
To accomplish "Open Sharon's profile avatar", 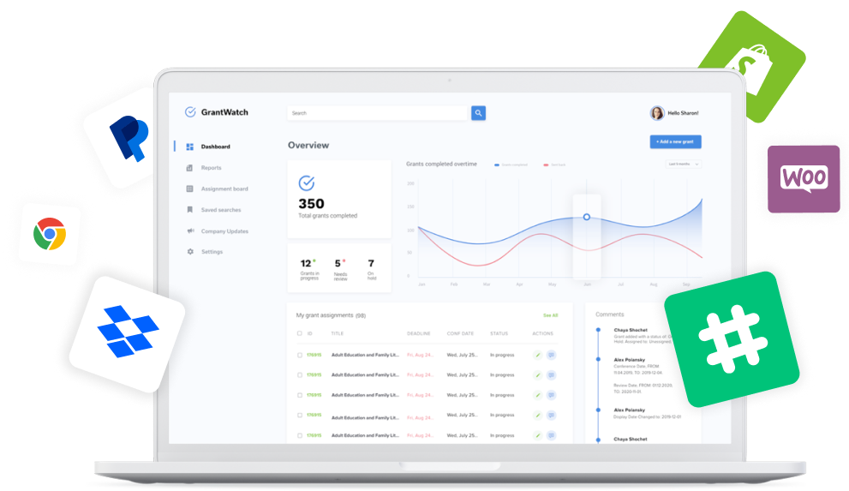I will click(x=657, y=113).
